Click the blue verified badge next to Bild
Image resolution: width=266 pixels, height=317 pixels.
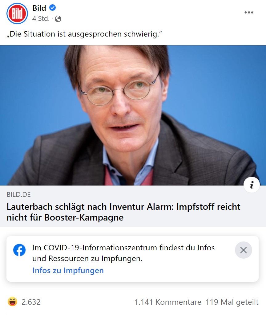52,8
